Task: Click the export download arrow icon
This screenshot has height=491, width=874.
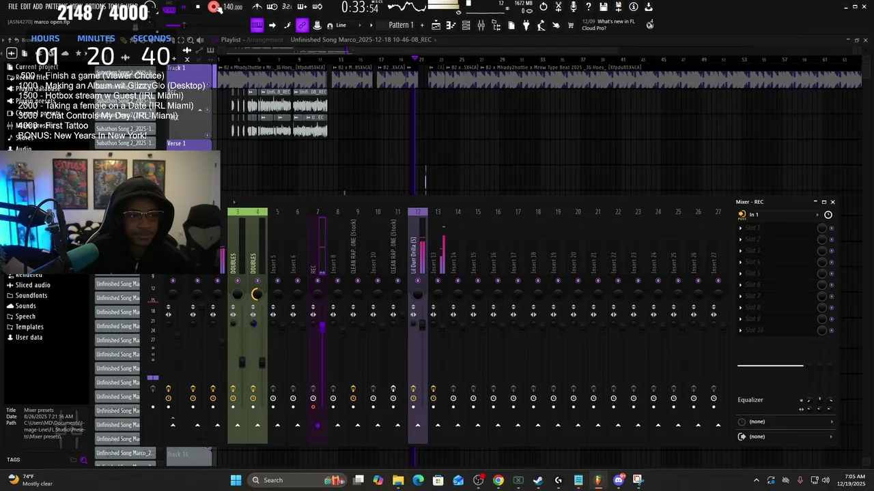Action: (649, 7)
